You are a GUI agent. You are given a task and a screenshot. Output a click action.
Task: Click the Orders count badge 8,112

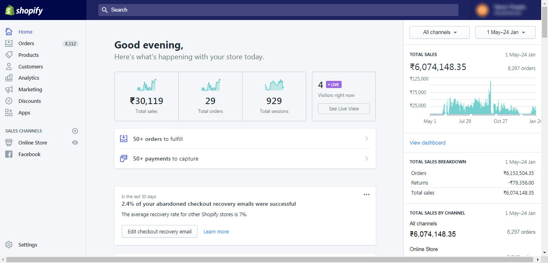click(x=70, y=44)
